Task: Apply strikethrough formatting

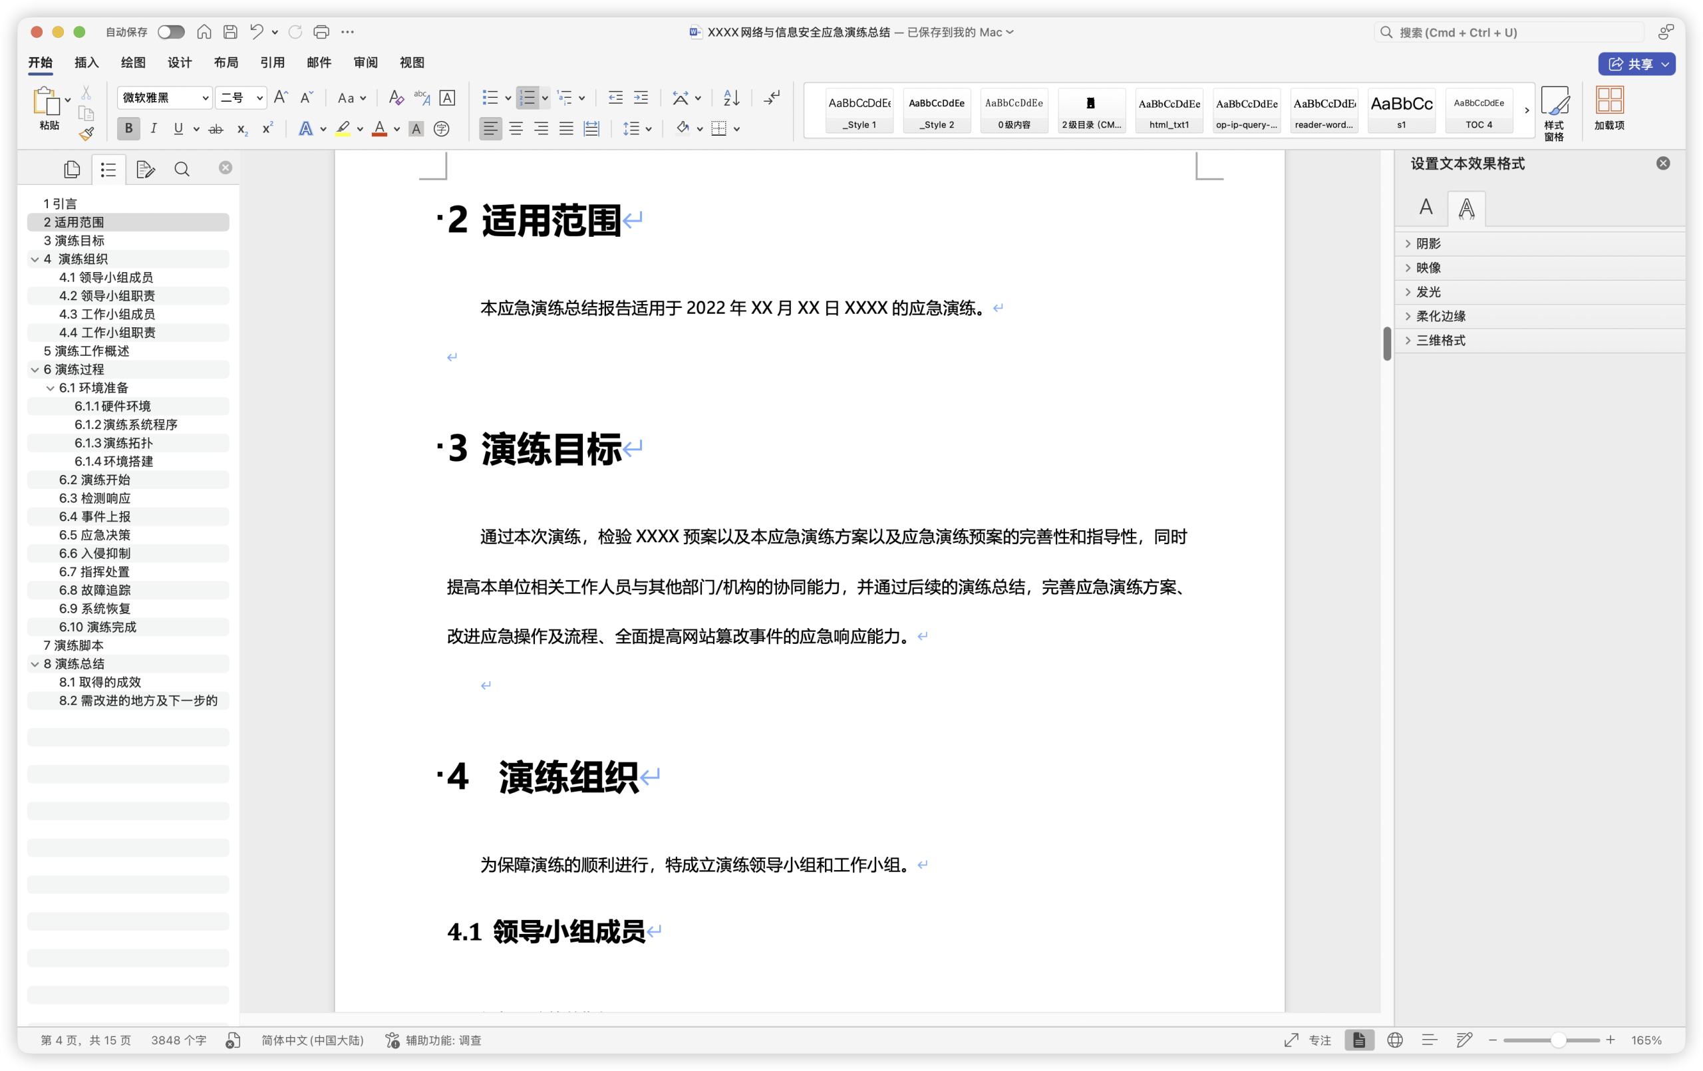Action: click(216, 129)
